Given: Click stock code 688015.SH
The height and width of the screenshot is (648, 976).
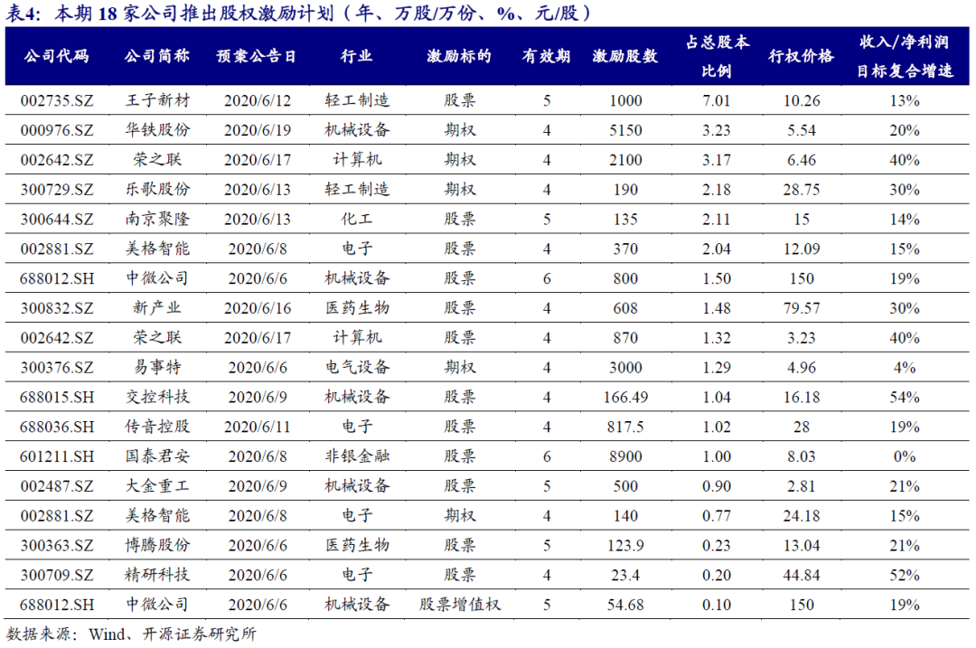Looking at the screenshot, I should [57, 397].
